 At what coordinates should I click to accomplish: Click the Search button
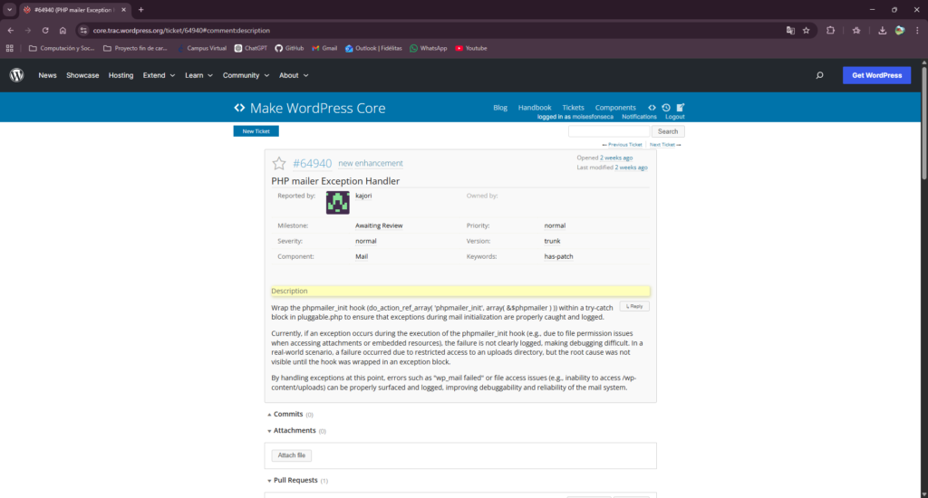click(668, 131)
